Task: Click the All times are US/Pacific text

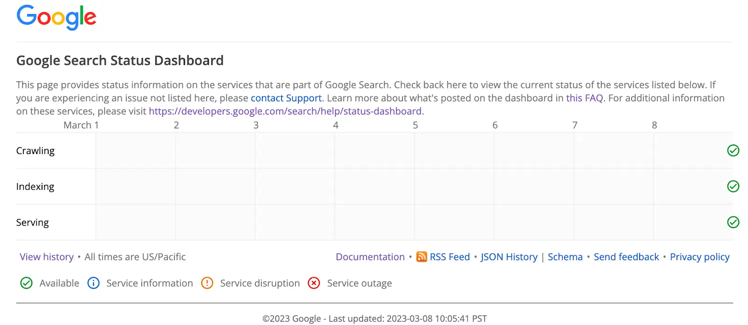Action: [x=135, y=257]
